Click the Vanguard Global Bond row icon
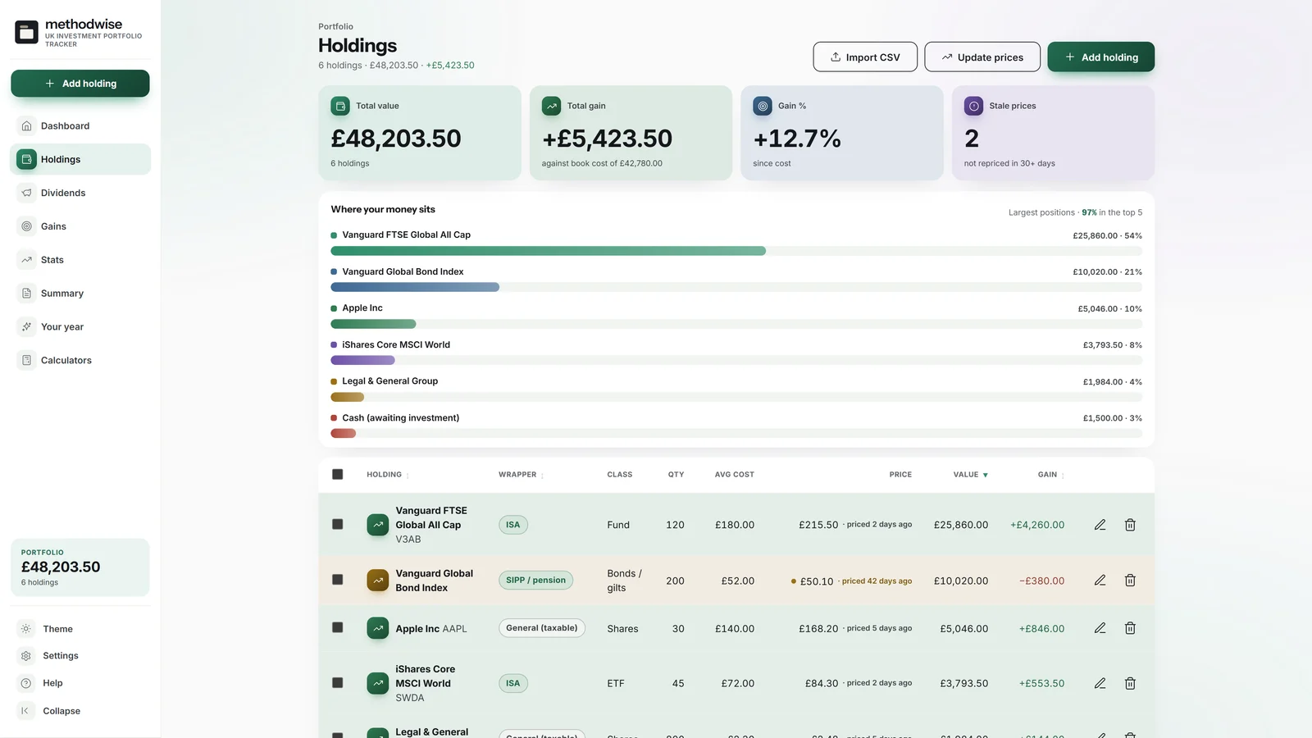 (378, 581)
